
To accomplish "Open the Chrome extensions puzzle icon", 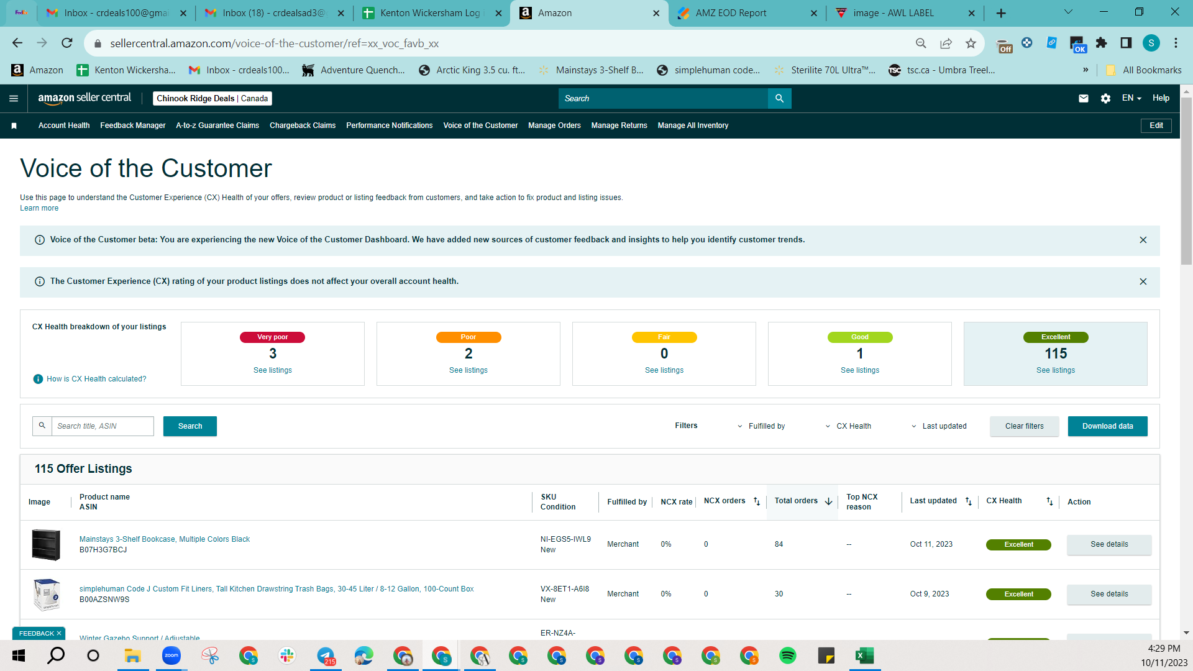I will tap(1101, 43).
